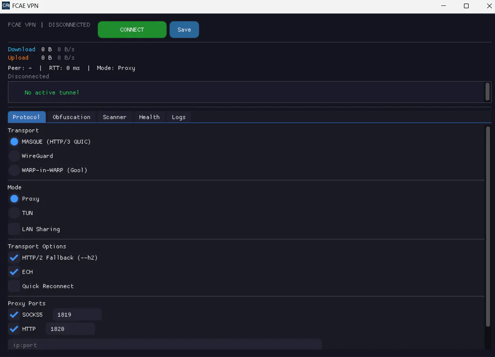
Task: Edit HTTP port field 1820
Action: coord(70,329)
